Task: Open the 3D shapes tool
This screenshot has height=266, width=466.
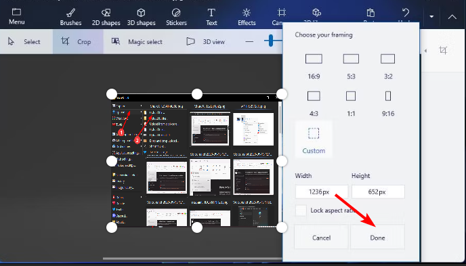Action: [x=141, y=17]
